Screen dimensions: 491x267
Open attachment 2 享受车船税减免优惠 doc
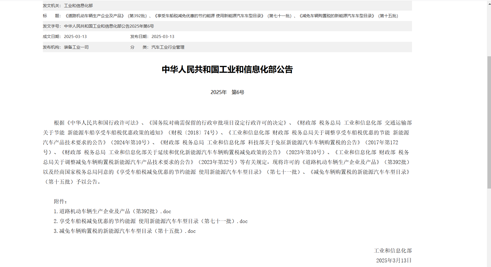click(x=151, y=221)
